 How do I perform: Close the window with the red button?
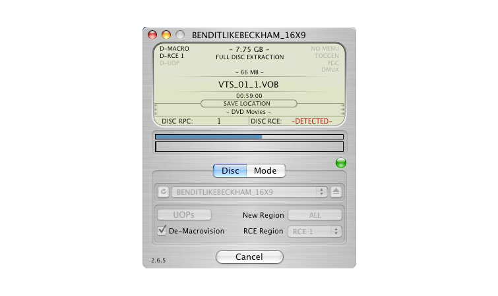[x=152, y=35]
